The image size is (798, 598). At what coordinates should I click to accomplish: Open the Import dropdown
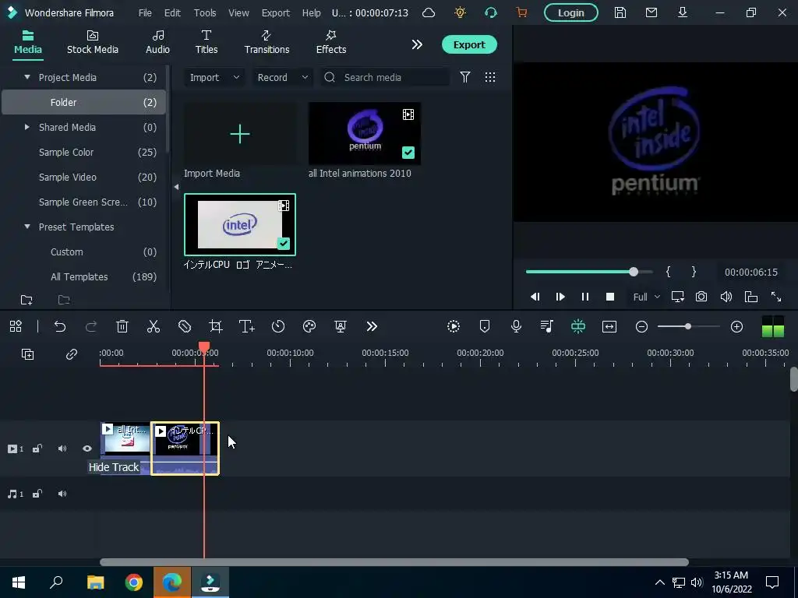[214, 77]
